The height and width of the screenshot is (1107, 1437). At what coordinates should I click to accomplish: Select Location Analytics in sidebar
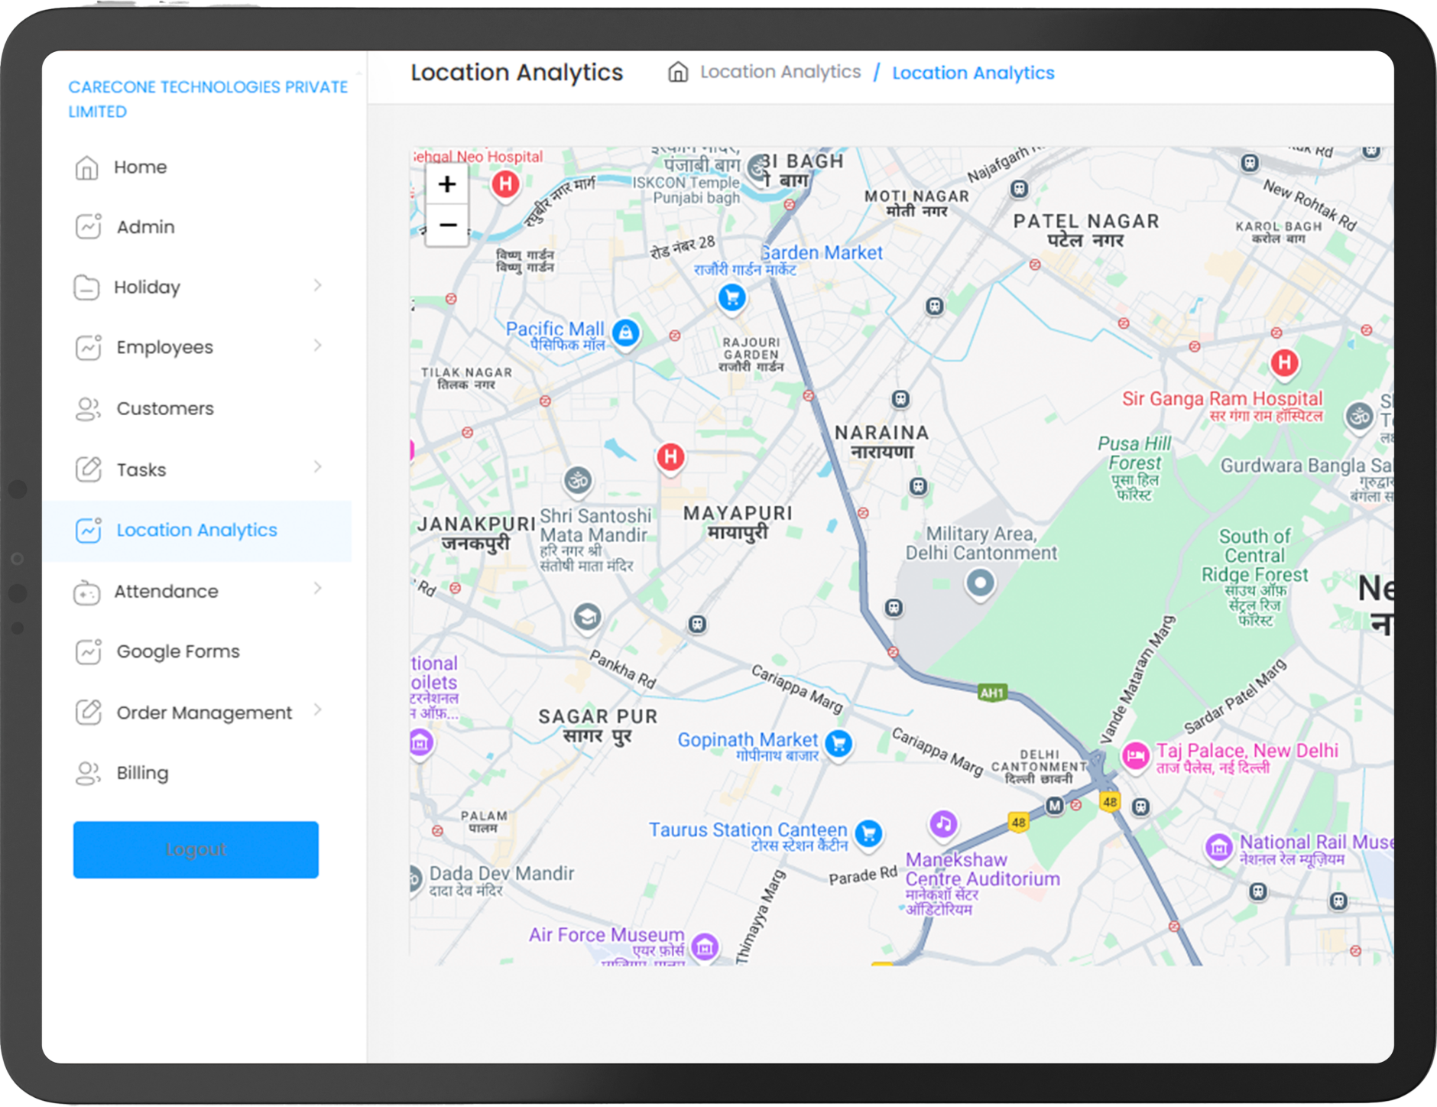197,531
